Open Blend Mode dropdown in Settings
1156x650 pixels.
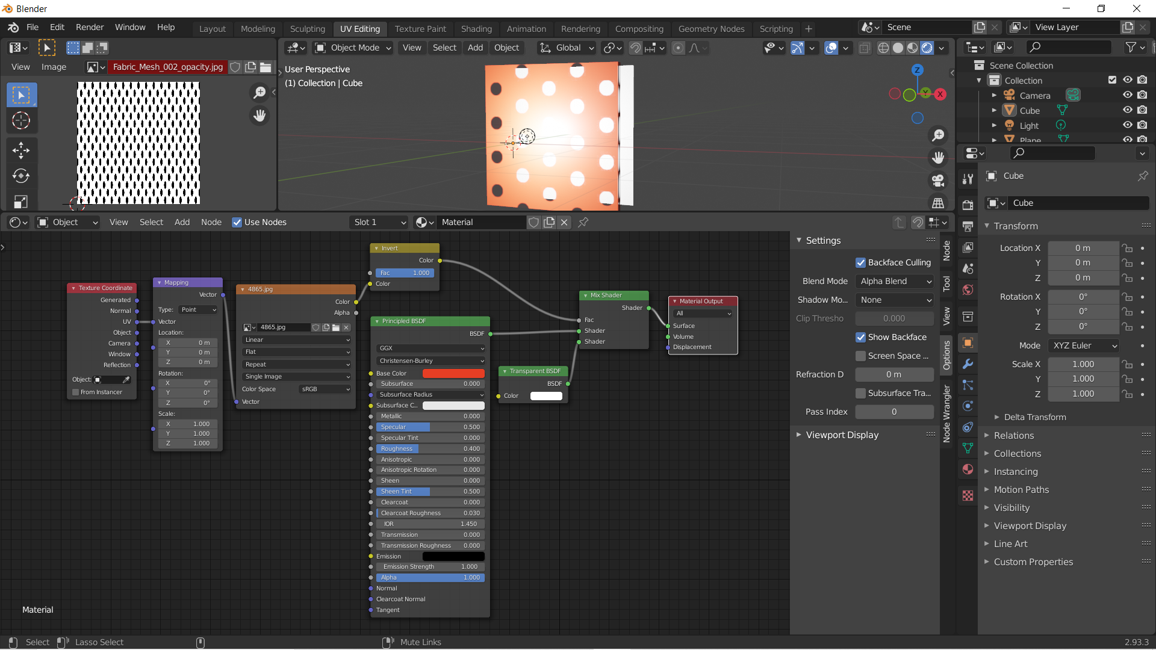click(894, 281)
